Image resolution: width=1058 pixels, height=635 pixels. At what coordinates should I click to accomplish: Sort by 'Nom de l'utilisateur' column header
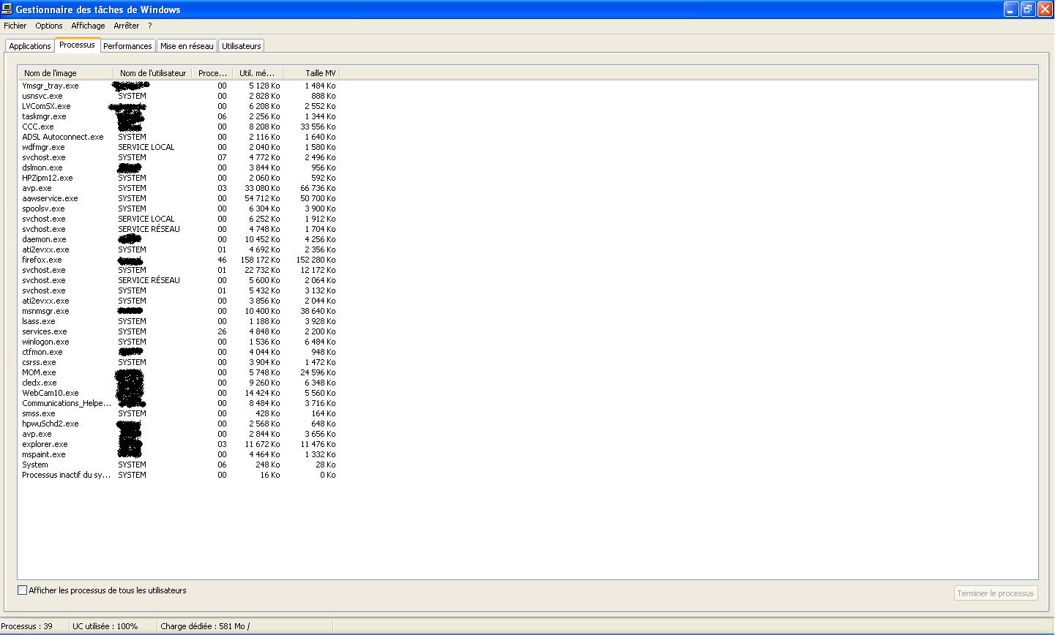[153, 73]
